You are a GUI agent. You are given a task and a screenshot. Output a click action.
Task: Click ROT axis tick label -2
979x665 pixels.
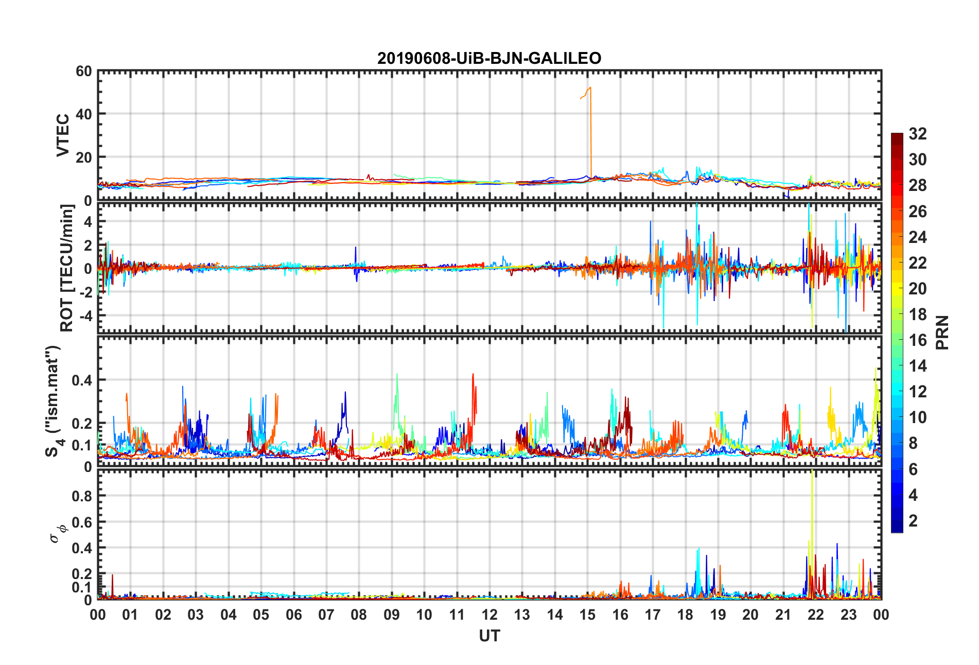[85, 292]
